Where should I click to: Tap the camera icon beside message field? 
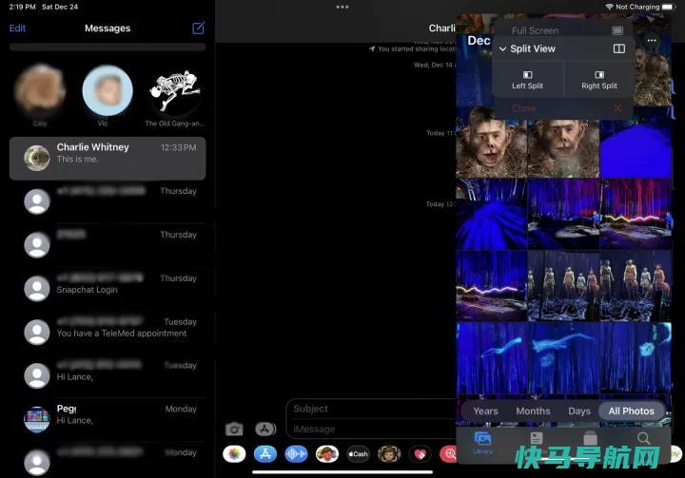234,430
